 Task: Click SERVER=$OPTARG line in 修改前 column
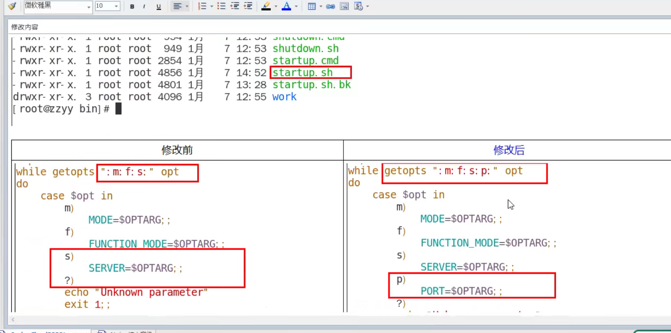pos(135,268)
